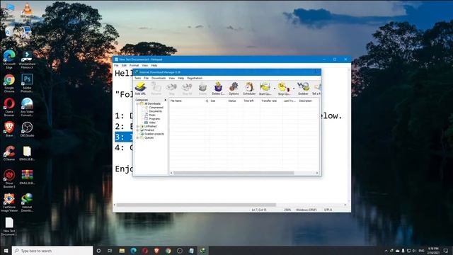Open File Explorer from the taskbar

tap(122, 251)
